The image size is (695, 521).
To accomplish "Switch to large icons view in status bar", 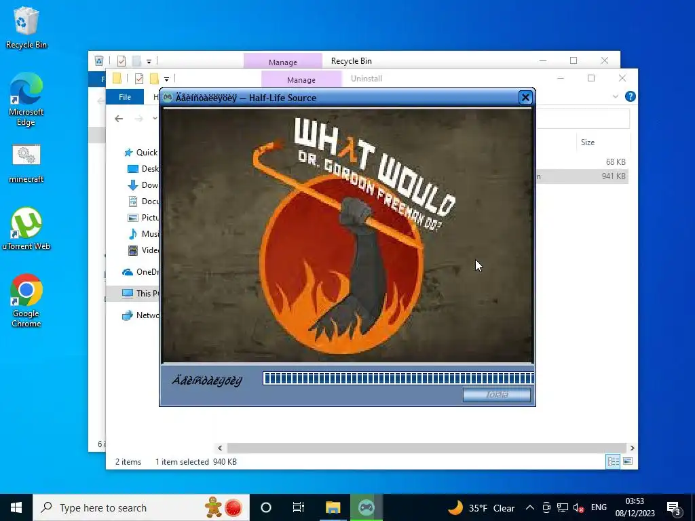I will [628, 461].
